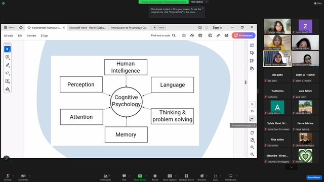Expand video options arrow next to Start Video

[x=29, y=176]
